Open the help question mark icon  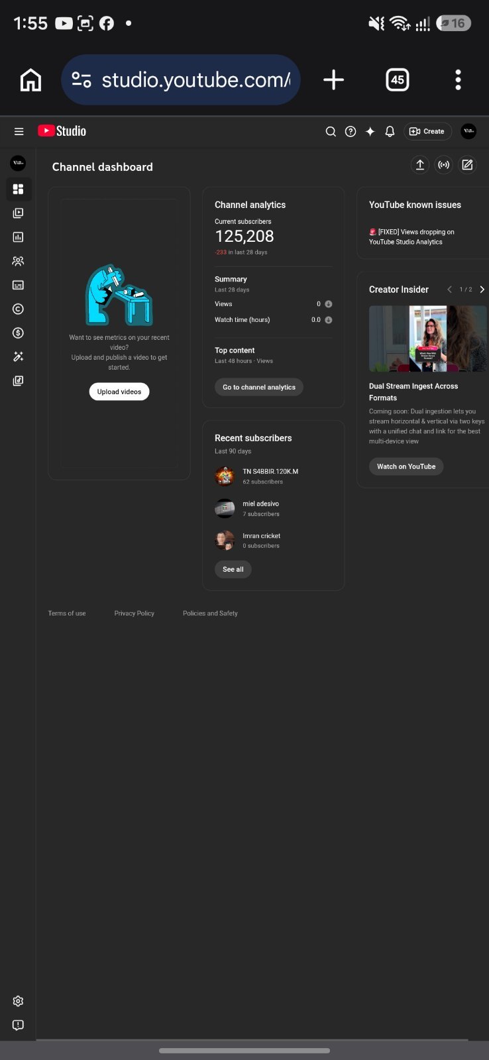(351, 131)
